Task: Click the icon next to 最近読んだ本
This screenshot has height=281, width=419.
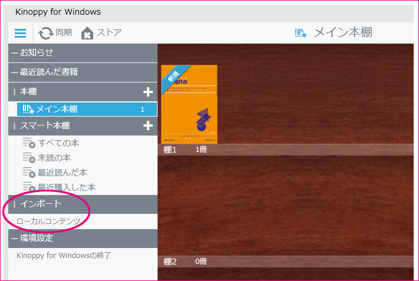Action: [x=29, y=173]
